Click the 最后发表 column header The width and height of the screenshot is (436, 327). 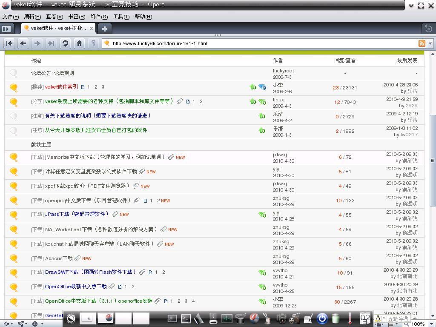click(x=407, y=60)
